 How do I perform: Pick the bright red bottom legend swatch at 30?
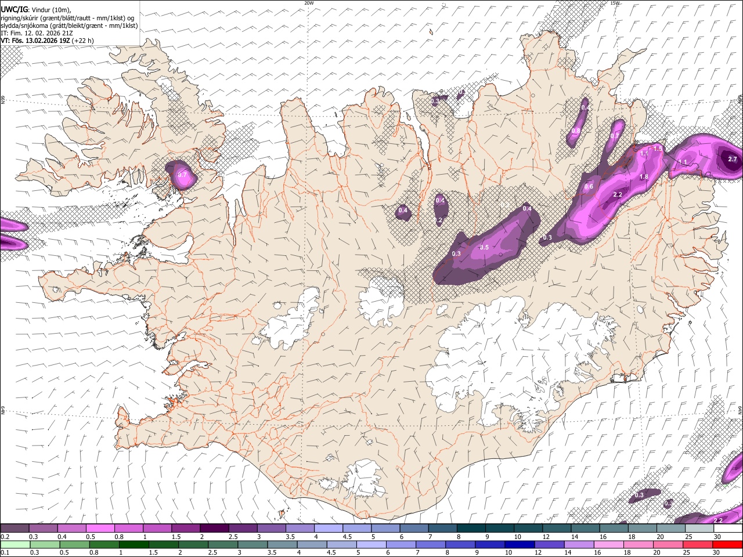728,544
